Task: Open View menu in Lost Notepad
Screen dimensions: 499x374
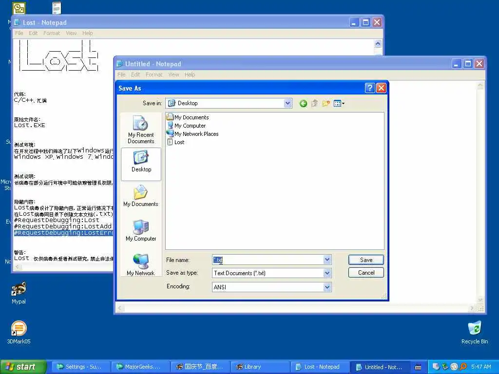Action: point(71,33)
